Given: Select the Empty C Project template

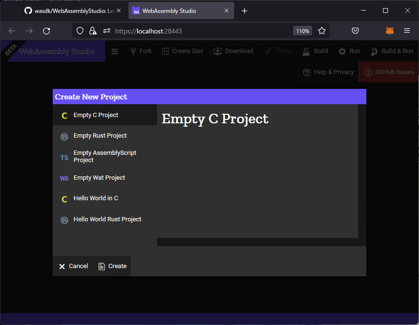Looking at the screenshot, I should click(x=96, y=115).
